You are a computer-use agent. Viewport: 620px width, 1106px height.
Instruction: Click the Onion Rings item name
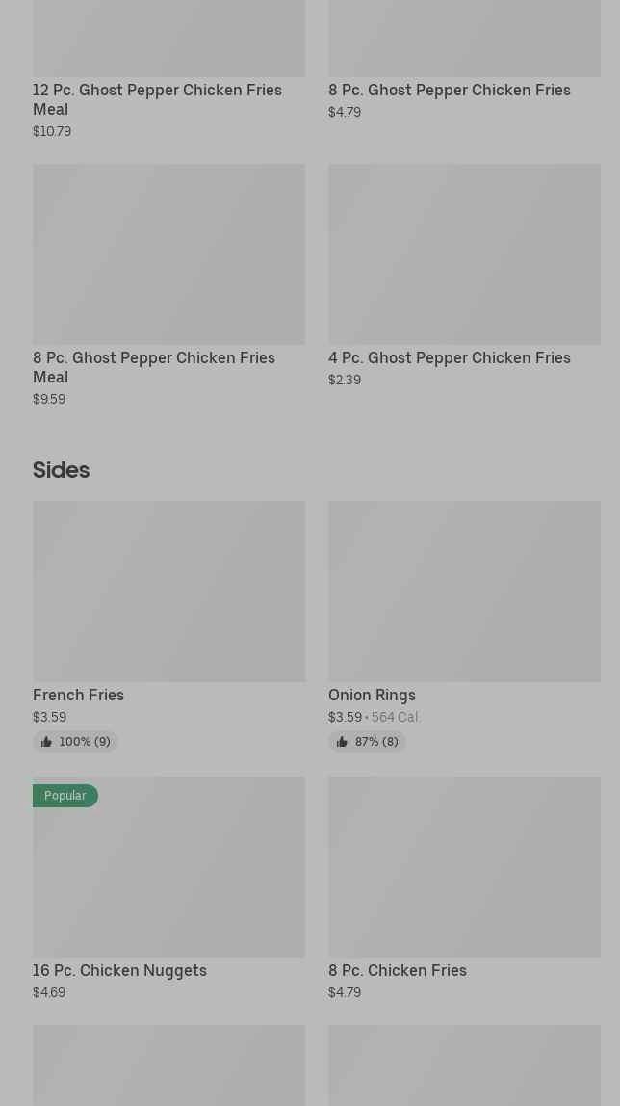coord(372,695)
